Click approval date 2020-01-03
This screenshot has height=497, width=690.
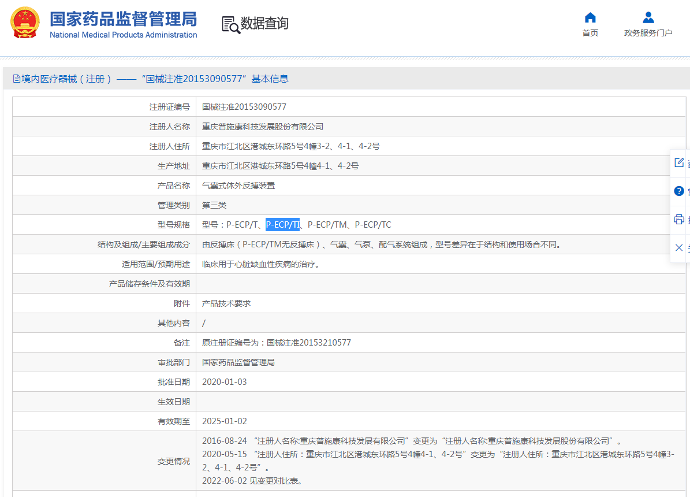click(x=225, y=382)
